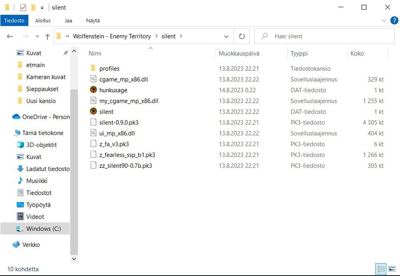Open the Quick Access Toolbar customize dropdown
The image size is (400, 276).
(42, 8)
